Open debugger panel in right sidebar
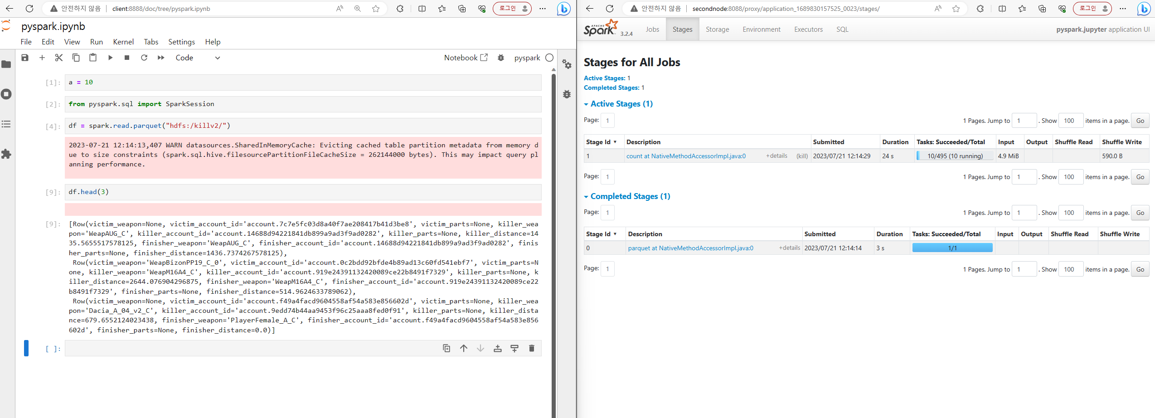The width and height of the screenshot is (1155, 418). point(567,94)
